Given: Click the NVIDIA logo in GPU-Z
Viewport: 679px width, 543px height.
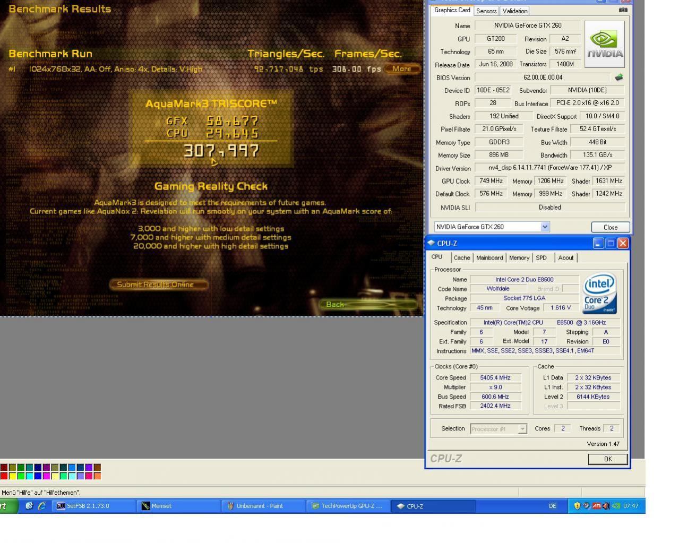Looking at the screenshot, I should (605, 45).
